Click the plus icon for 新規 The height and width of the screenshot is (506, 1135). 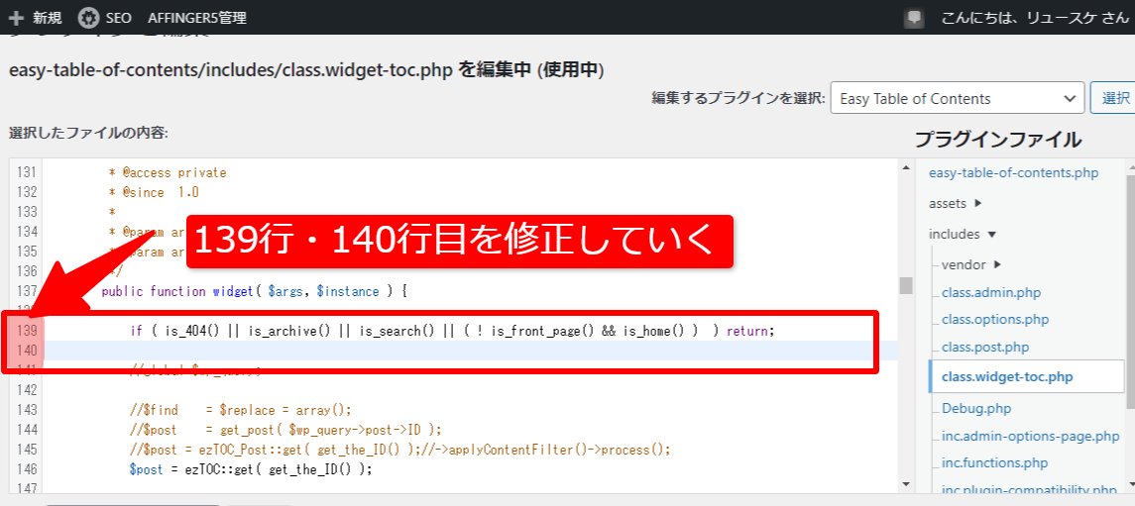tap(15, 18)
